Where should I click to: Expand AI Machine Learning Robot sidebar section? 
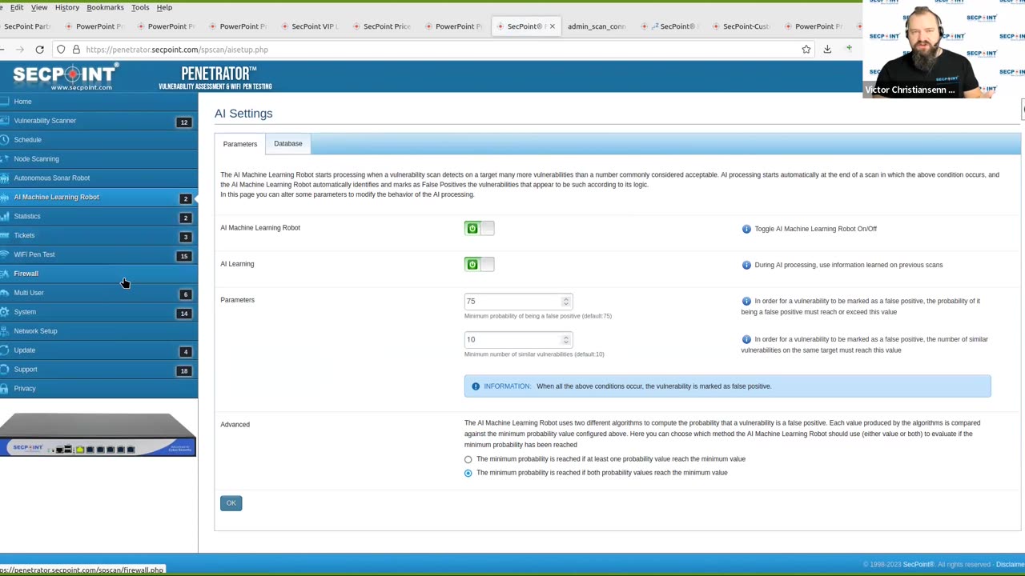98,198
